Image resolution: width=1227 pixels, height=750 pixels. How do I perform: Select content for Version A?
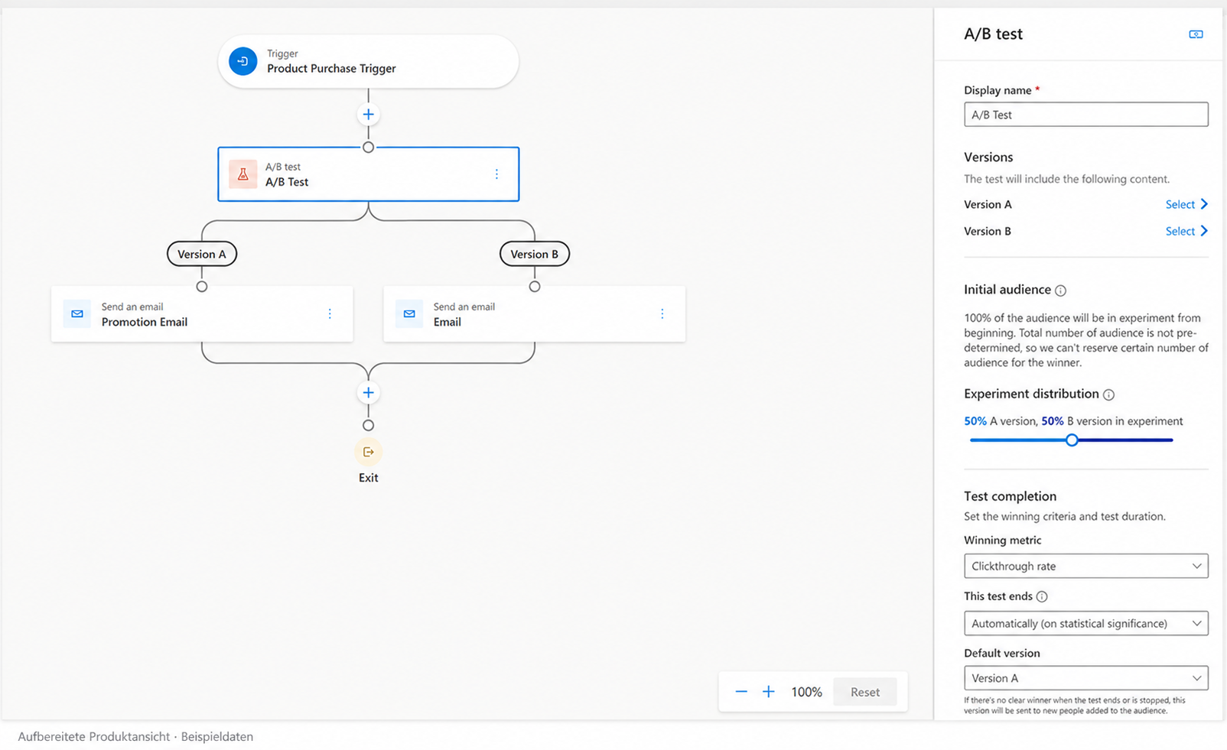1186,204
